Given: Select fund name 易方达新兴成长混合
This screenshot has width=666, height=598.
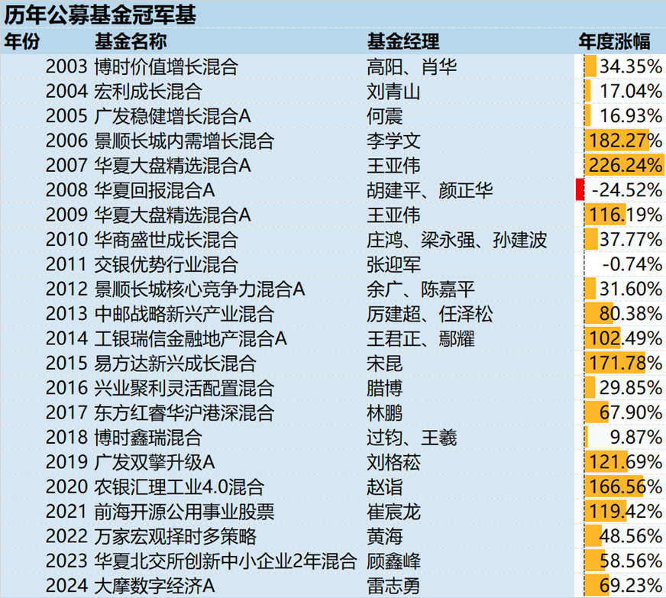Looking at the screenshot, I should tap(176, 363).
